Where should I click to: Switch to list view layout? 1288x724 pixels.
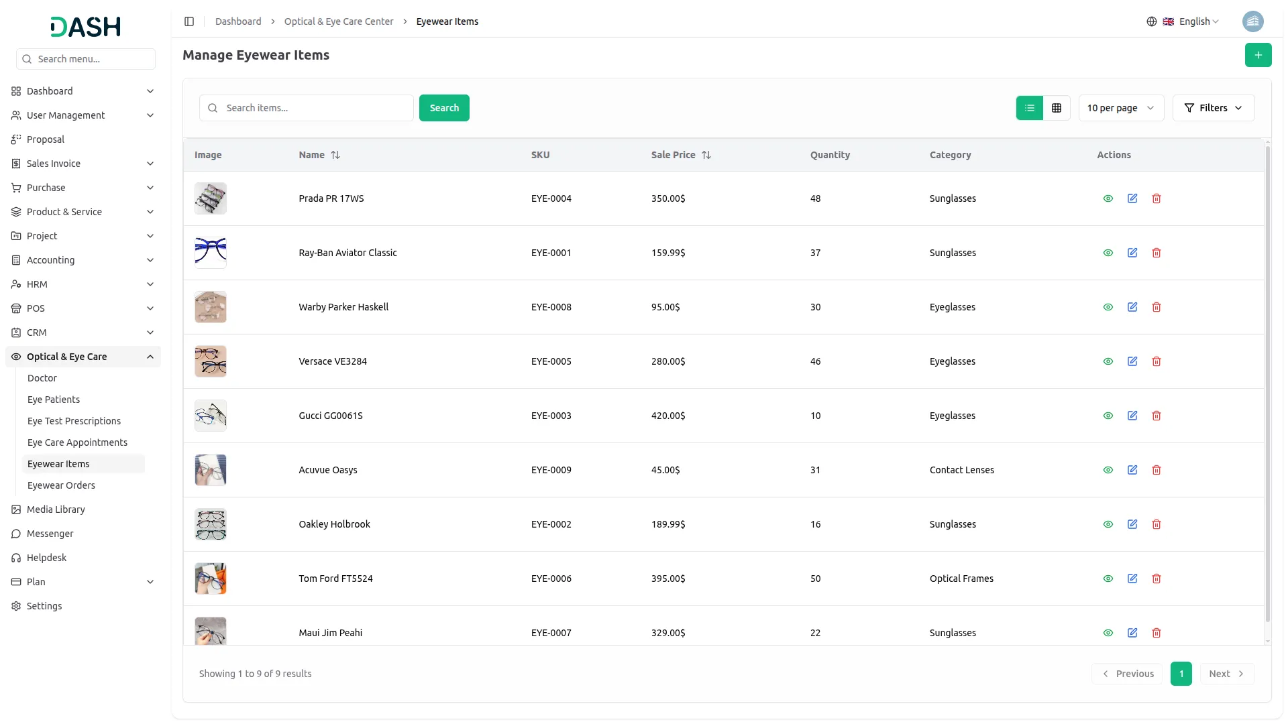click(1030, 108)
